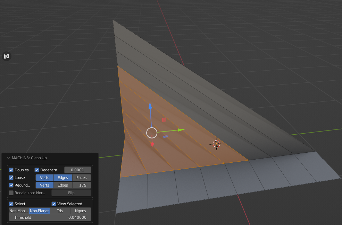Toggle the View Selected checkbox
The height and width of the screenshot is (225, 342).
coord(54,204)
